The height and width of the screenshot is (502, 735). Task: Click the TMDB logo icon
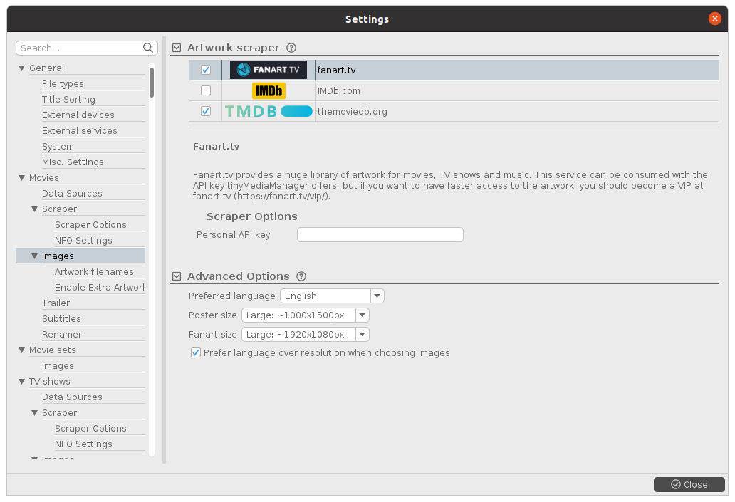[269, 112]
